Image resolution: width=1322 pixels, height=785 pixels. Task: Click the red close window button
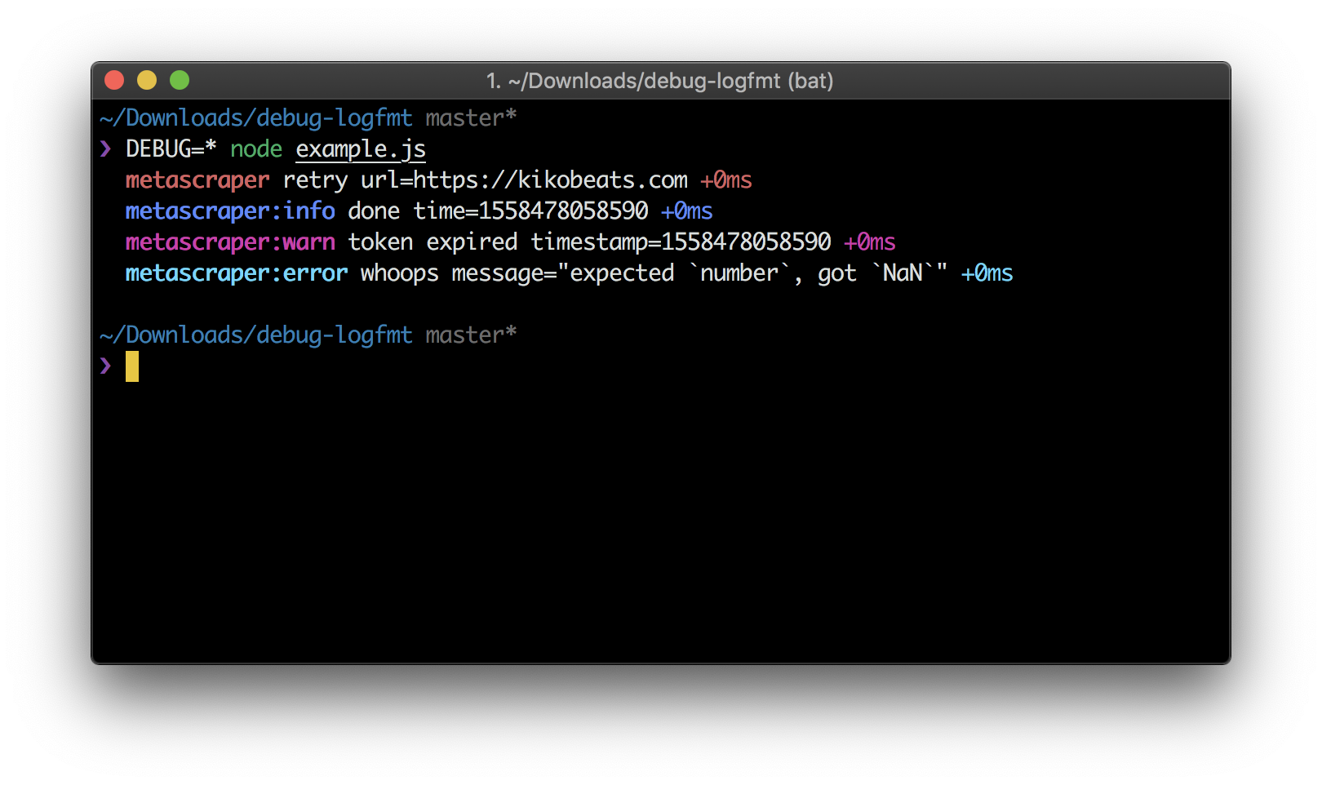114,80
